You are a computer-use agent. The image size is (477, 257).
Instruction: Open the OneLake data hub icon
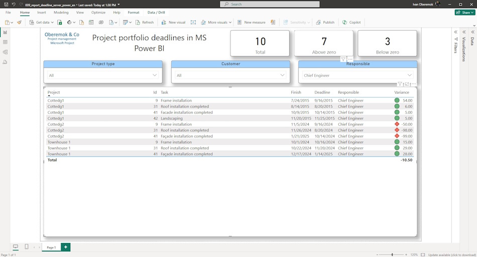[69, 23]
